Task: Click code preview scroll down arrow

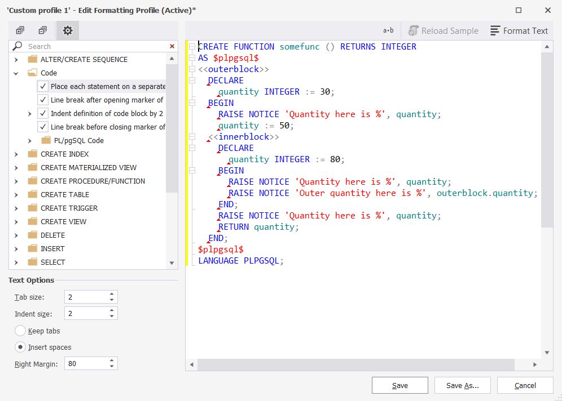Action: [x=547, y=353]
